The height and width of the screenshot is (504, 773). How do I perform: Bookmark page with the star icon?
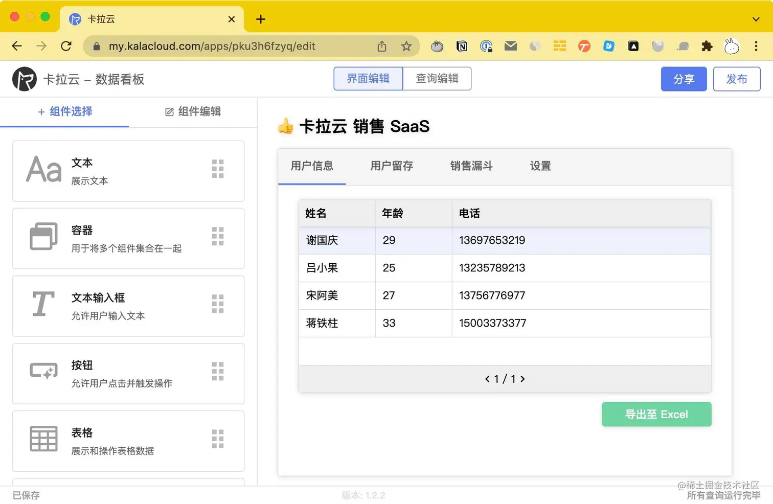click(406, 47)
